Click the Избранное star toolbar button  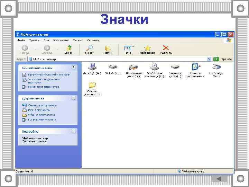[x=147, y=50]
